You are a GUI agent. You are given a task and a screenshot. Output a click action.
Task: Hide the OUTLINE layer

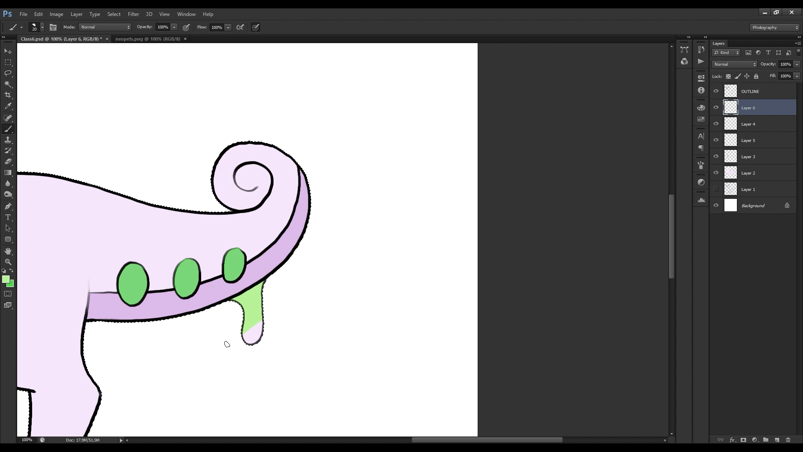(x=716, y=91)
